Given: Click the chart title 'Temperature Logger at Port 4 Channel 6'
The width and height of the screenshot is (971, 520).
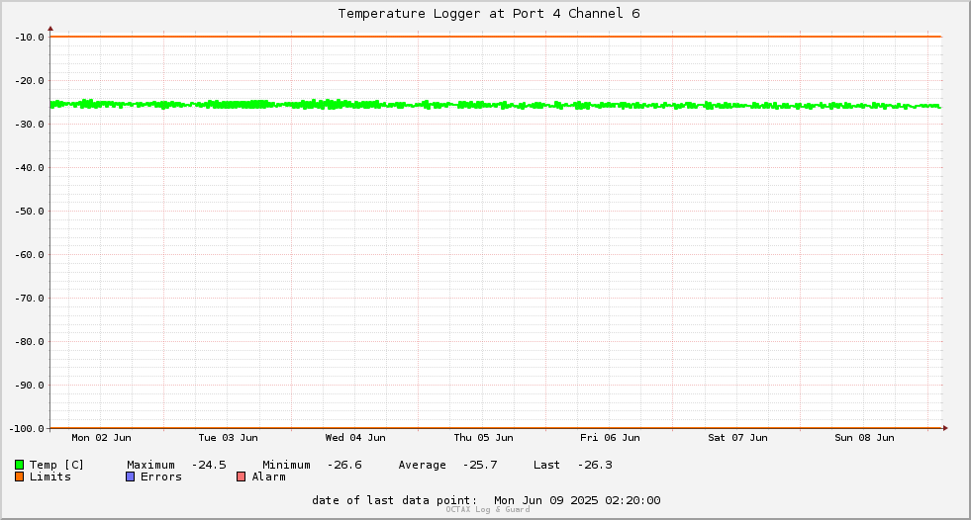Looking at the screenshot, I should coord(489,14).
